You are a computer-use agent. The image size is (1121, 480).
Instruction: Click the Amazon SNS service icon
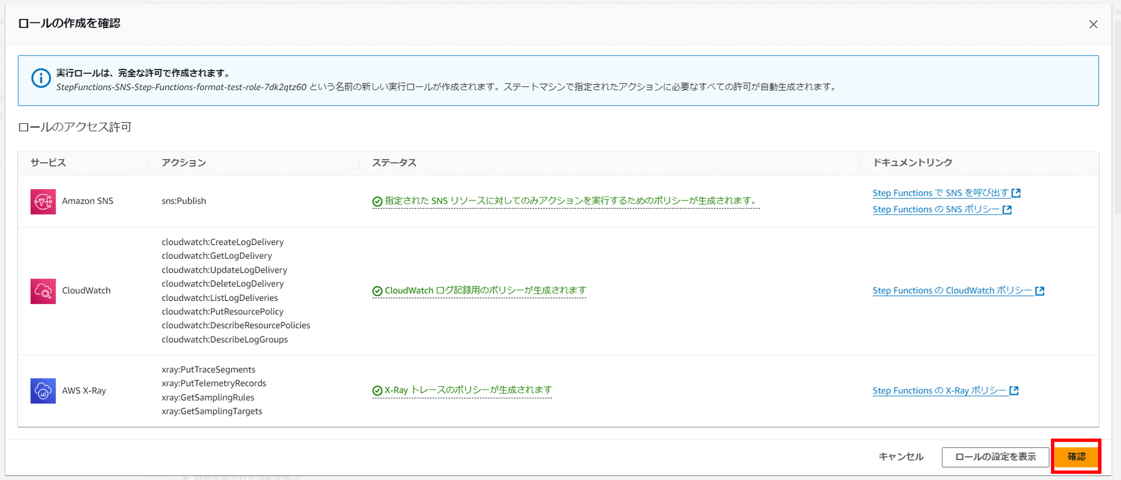coord(43,202)
